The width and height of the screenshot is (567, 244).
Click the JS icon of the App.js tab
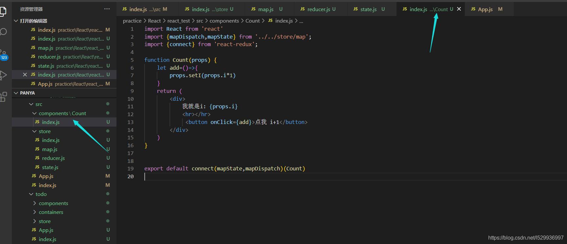473,9
